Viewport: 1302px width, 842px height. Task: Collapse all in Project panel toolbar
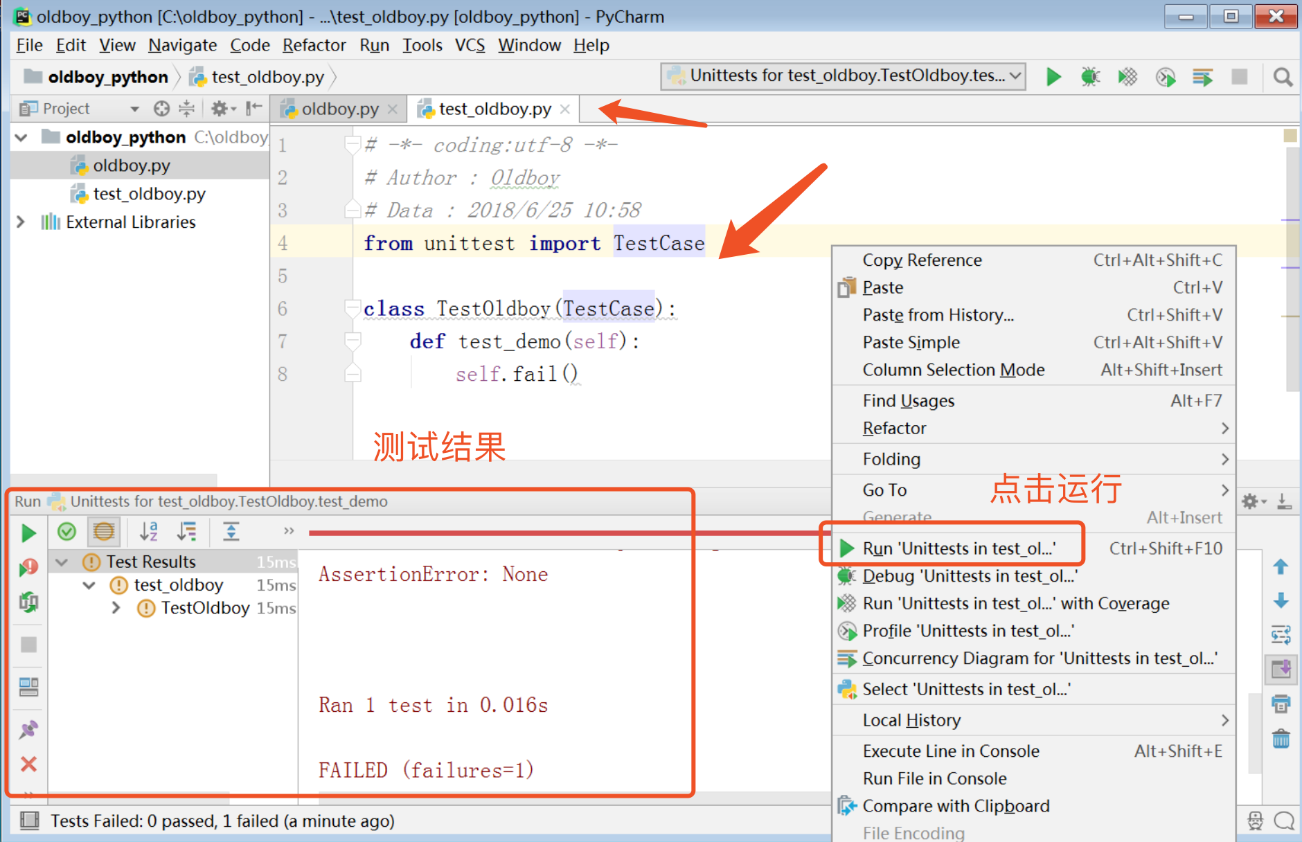186,109
